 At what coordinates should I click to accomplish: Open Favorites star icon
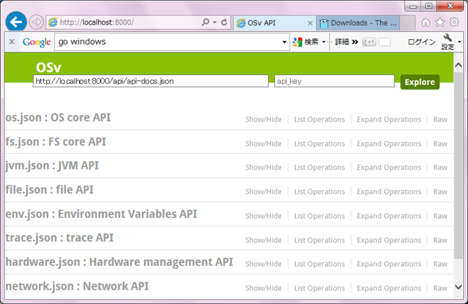point(440,22)
